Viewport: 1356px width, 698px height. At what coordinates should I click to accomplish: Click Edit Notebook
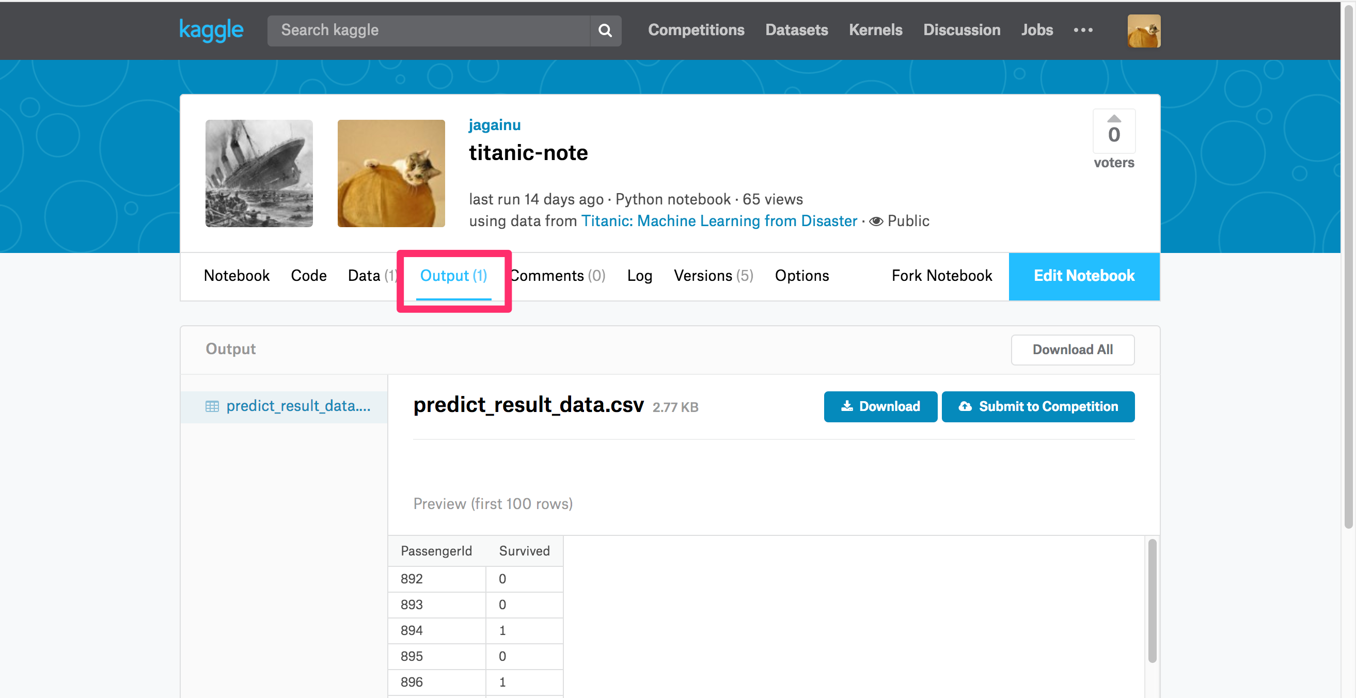1084,276
